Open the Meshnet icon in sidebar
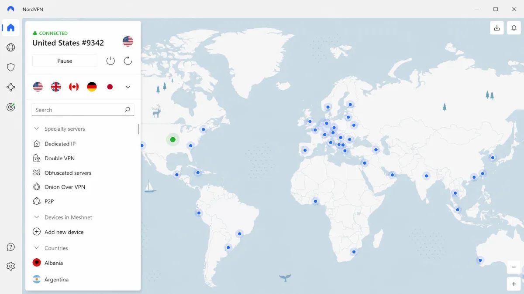Viewport: 524px width, 294px height. tap(11, 87)
